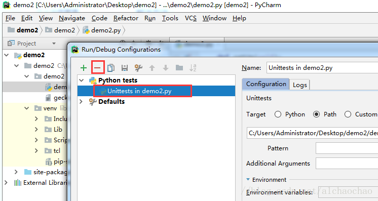Screen dimensions: 378x201
Task: Click the Name input field
Action: [322, 68]
